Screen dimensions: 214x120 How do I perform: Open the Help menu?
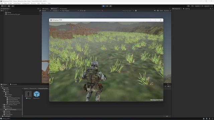49,3
